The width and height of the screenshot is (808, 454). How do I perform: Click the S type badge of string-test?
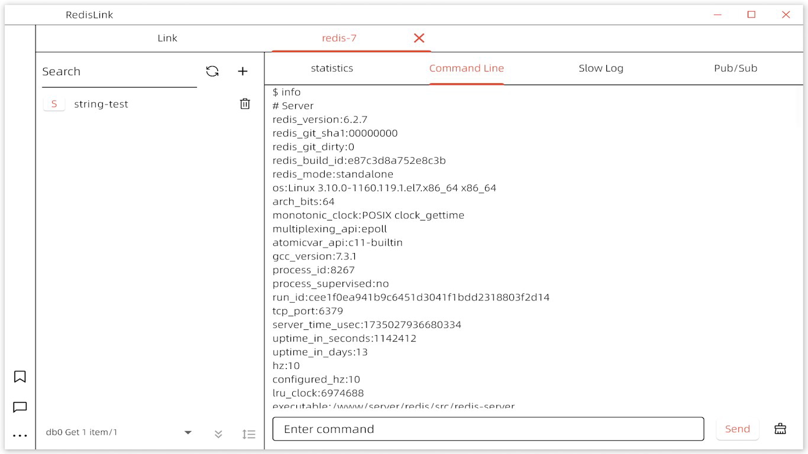[x=54, y=104]
